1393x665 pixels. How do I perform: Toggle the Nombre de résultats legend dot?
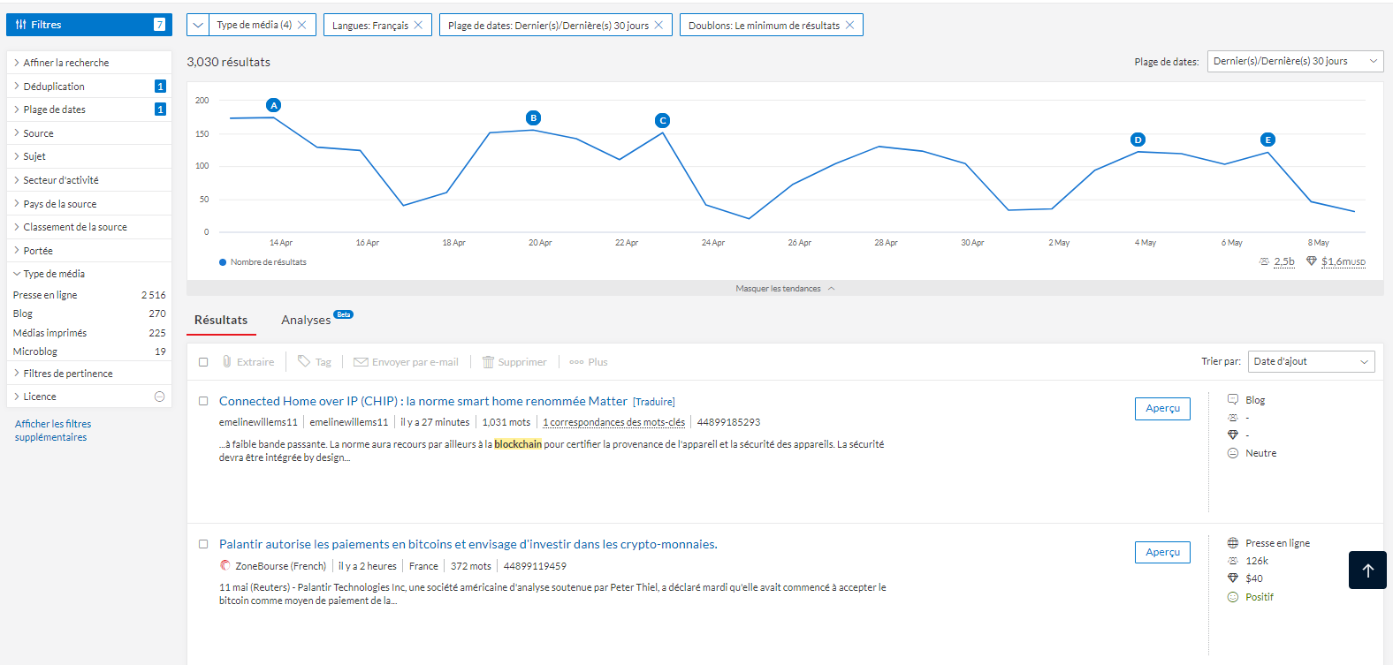click(x=223, y=262)
